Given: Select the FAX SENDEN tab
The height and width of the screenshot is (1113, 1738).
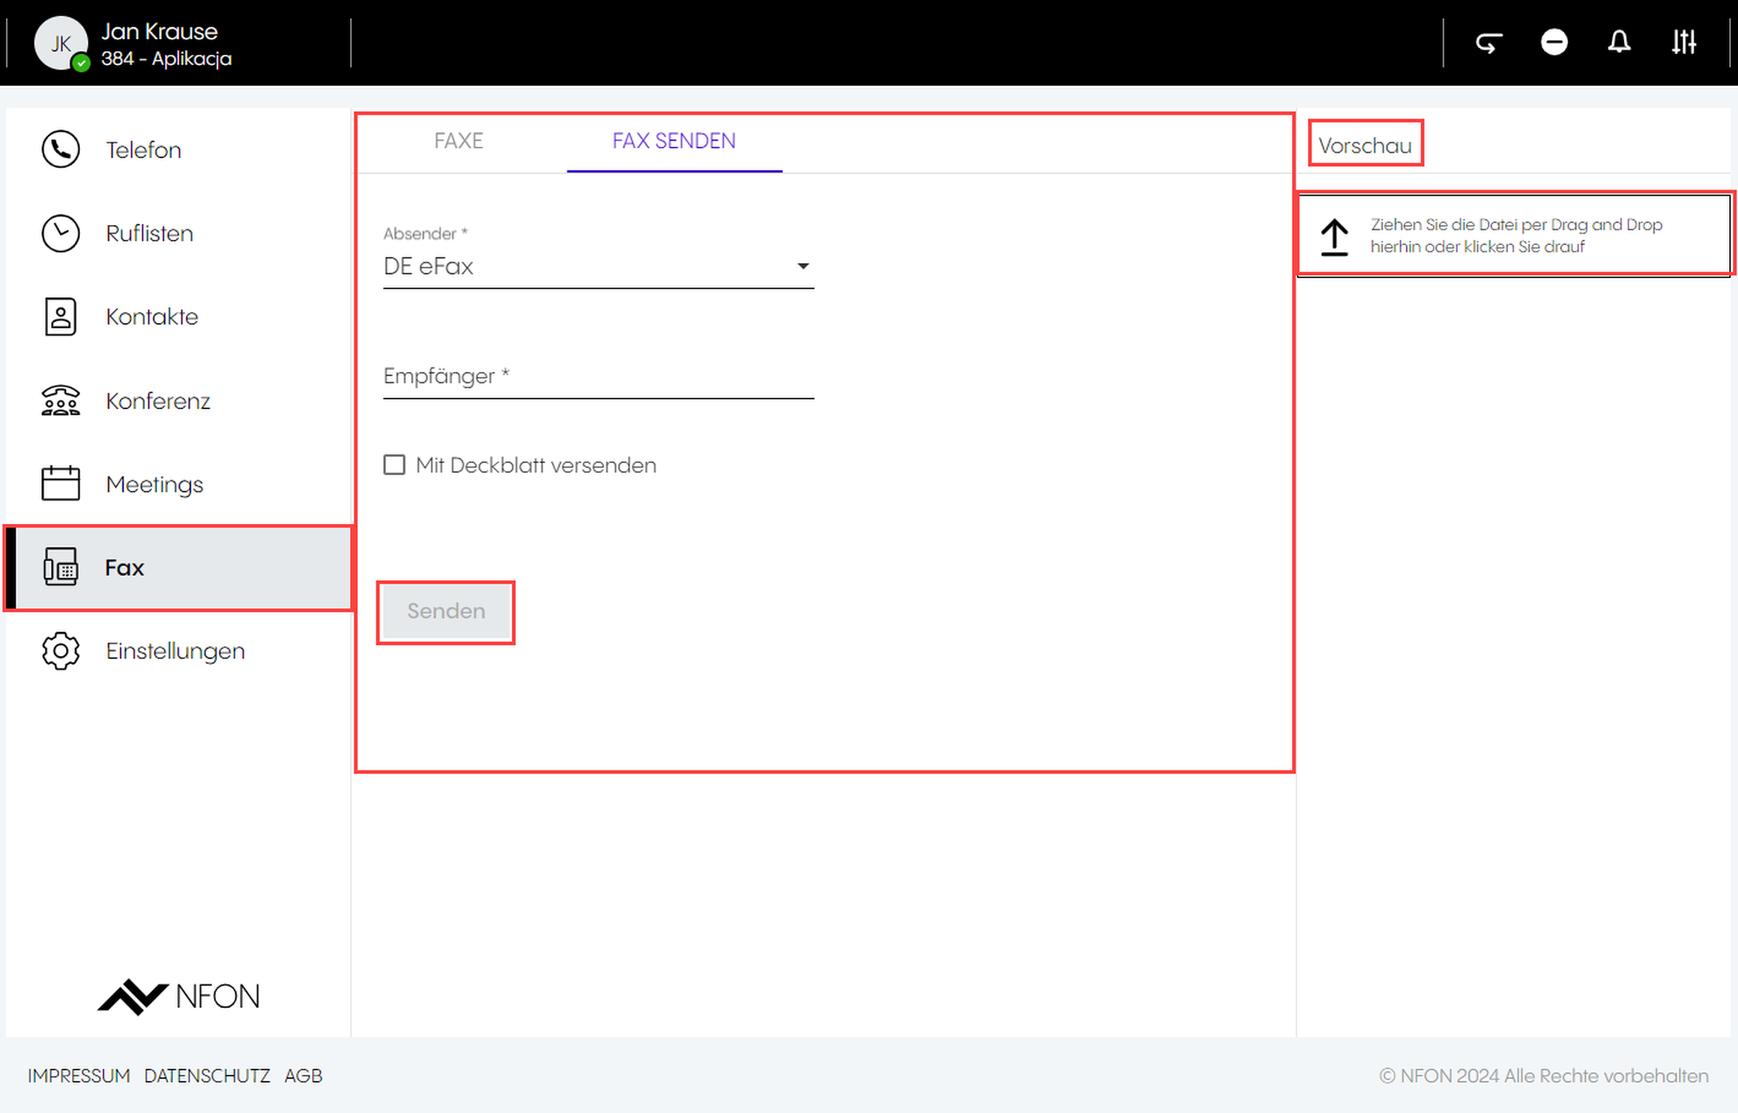Looking at the screenshot, I should (x=673, y=141).
